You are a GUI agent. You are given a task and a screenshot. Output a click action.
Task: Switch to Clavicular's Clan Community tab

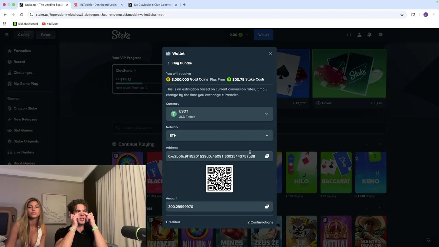(153, 5)
